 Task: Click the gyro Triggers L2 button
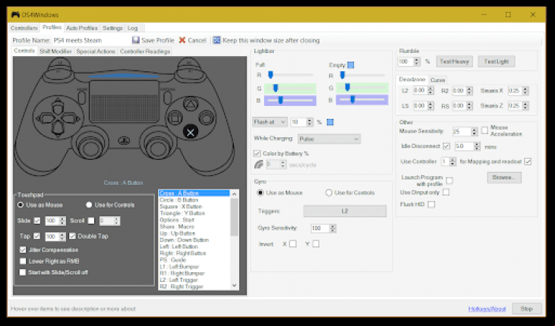click(x=345, y=211)
